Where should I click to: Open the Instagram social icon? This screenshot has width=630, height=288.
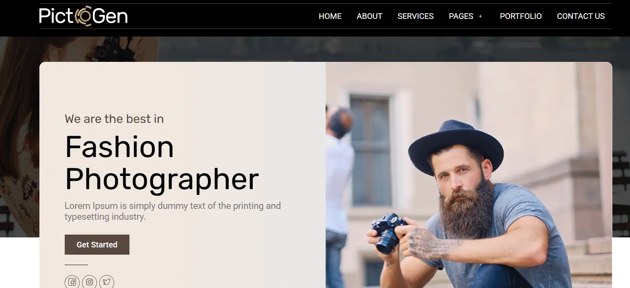[x=89, y=282]
